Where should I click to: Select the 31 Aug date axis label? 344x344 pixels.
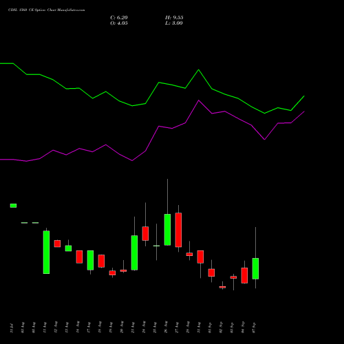click(199, 327)
